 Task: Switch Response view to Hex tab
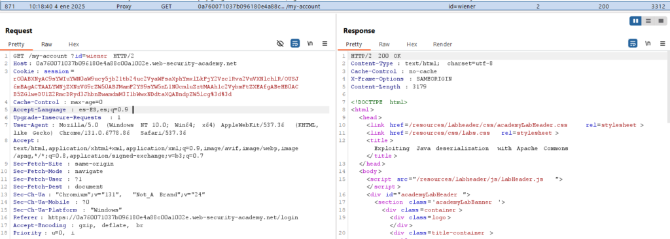[412, 44]
